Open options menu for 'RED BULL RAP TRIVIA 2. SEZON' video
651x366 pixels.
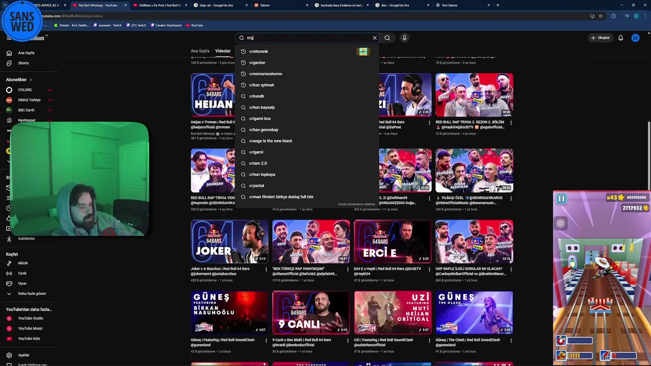511,123
